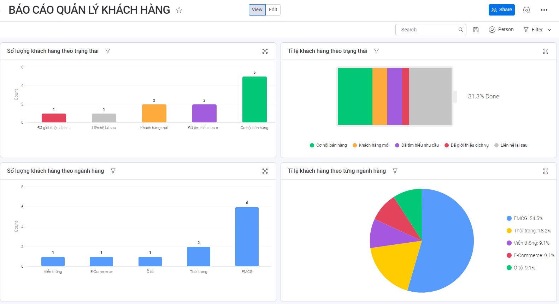559x304 pixels.
Task: Switch to View mode
Action: pyautogui.click(x=257, y=10)
